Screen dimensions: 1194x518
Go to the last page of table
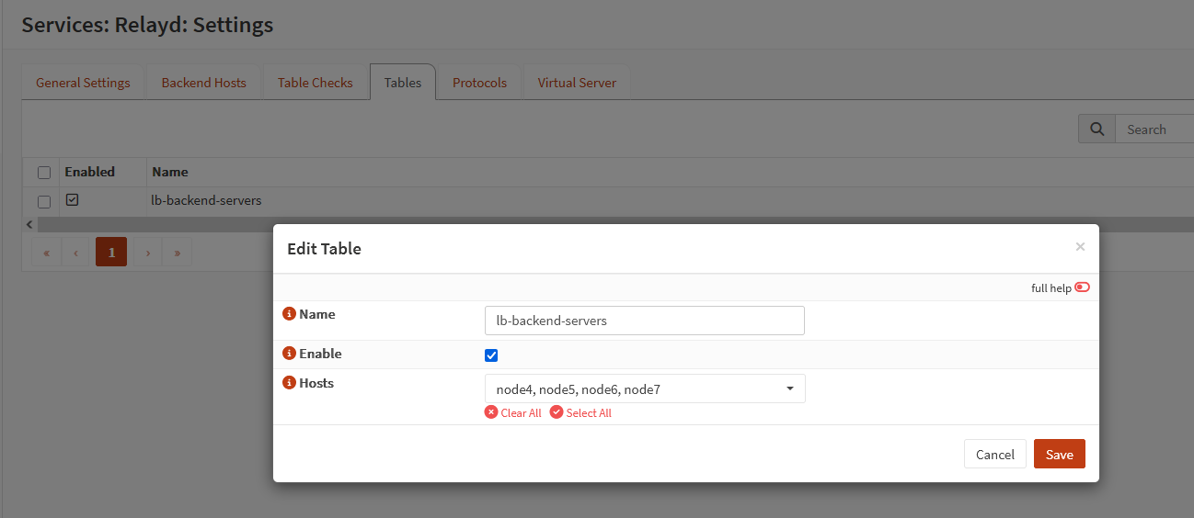177,252
